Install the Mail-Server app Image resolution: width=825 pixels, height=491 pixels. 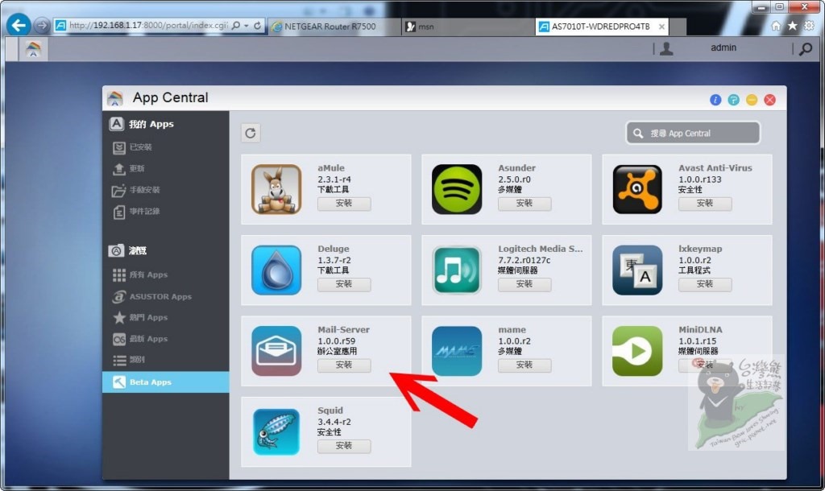344,365
